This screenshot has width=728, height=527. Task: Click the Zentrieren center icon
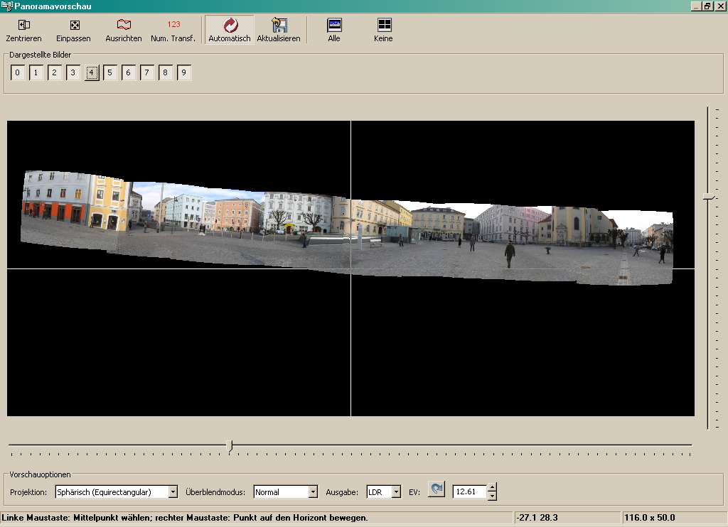click(23, 26)
